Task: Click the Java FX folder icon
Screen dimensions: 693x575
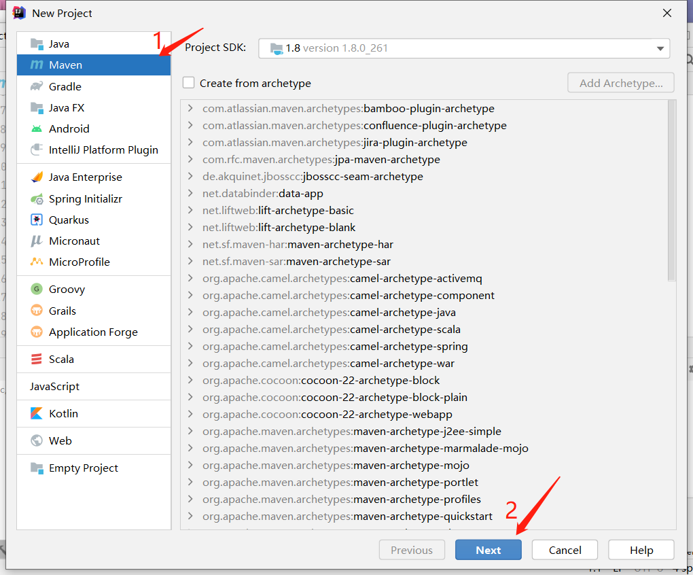Action: tap(37, 107)
